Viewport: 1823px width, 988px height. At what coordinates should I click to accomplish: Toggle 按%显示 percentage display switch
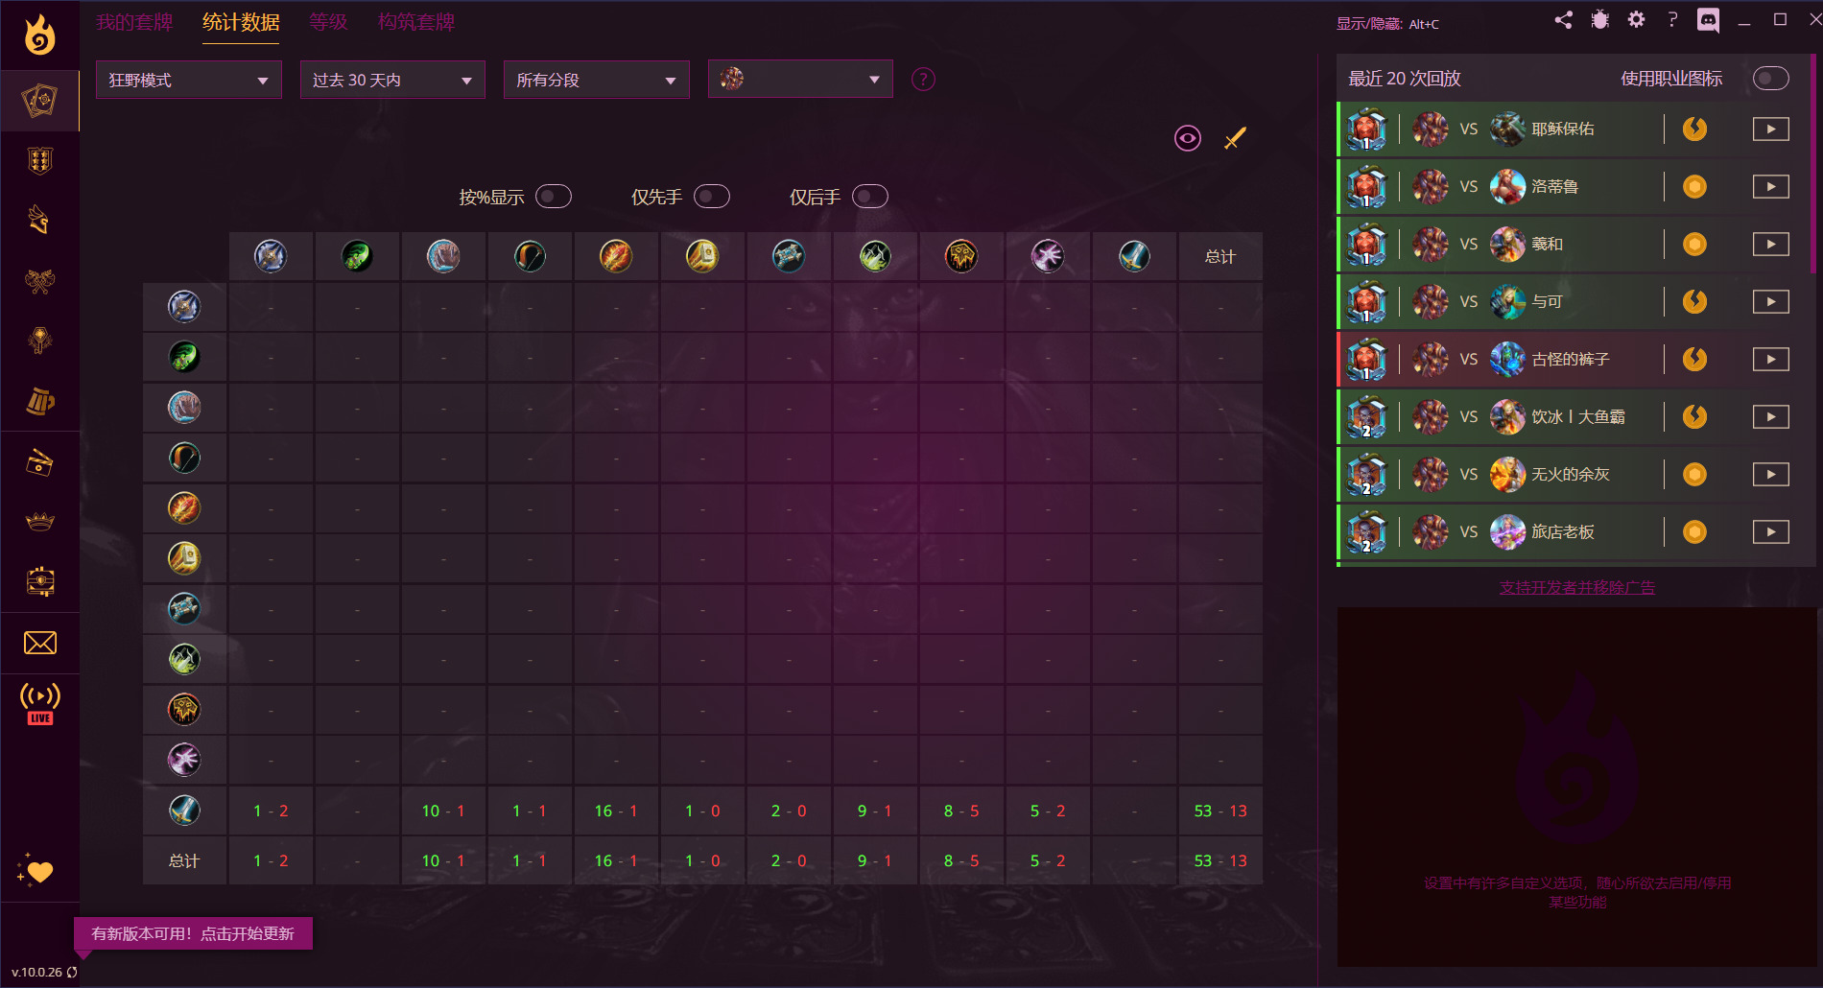coord(554,197)
